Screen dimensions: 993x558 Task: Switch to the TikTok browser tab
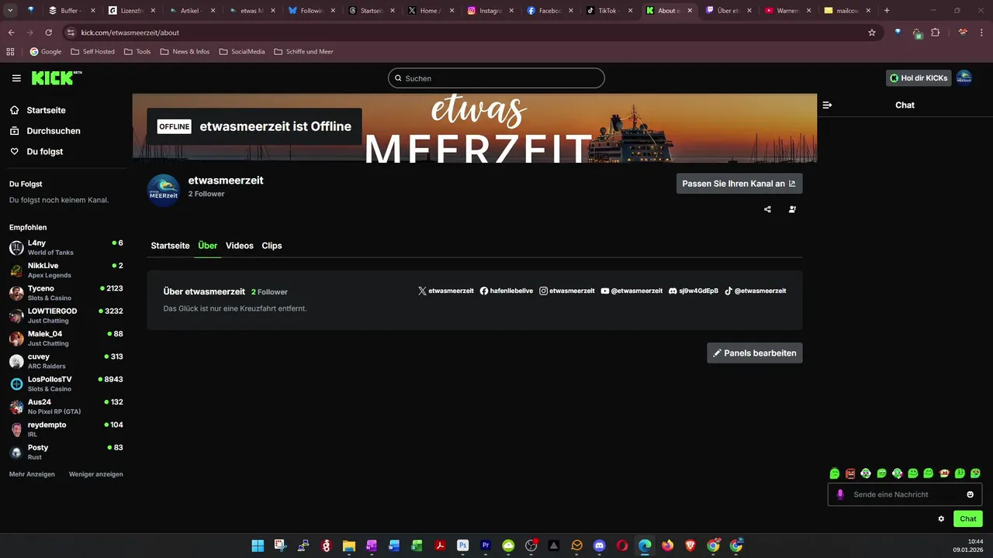point(610,11)
